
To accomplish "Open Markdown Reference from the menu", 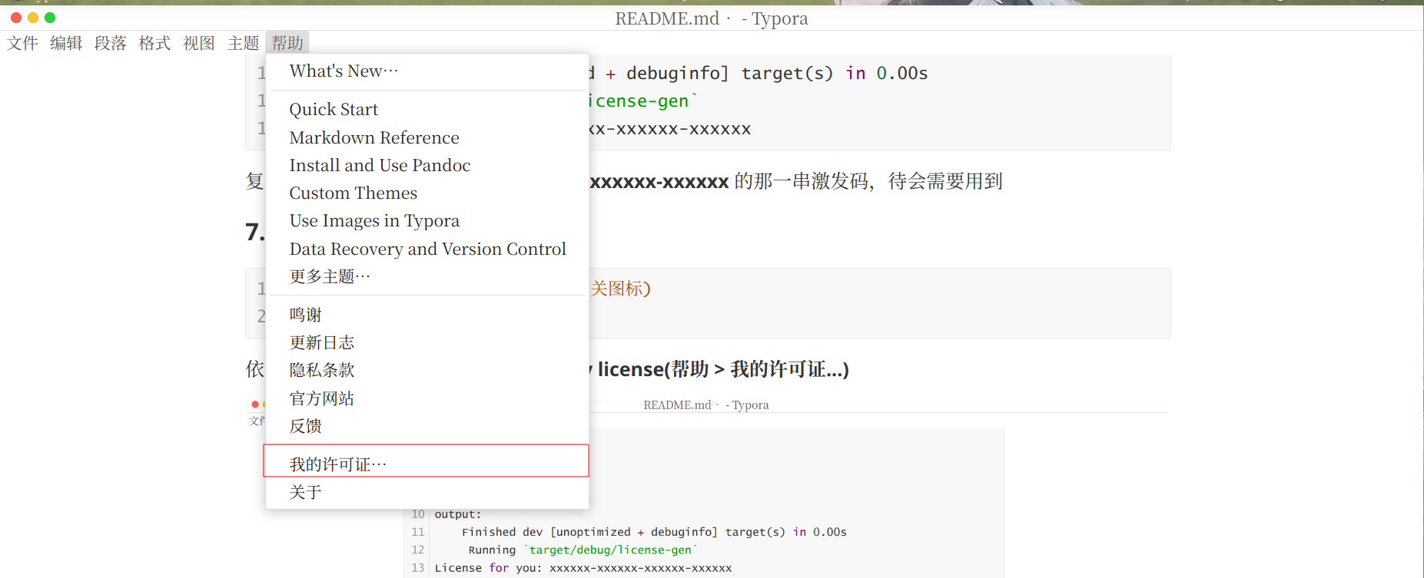I will point(374,138).
